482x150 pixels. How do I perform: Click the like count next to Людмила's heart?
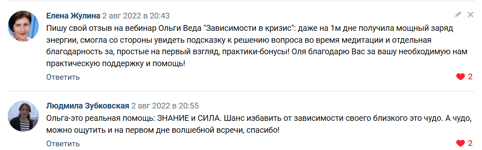point(470,143)
